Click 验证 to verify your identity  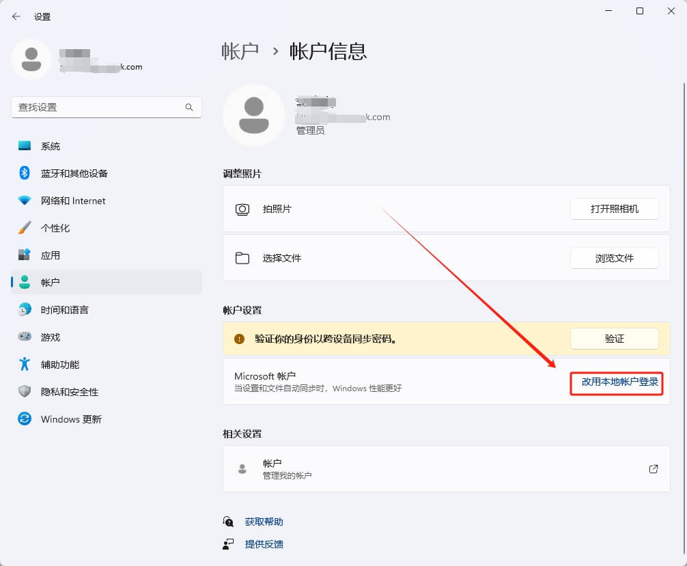613,338
